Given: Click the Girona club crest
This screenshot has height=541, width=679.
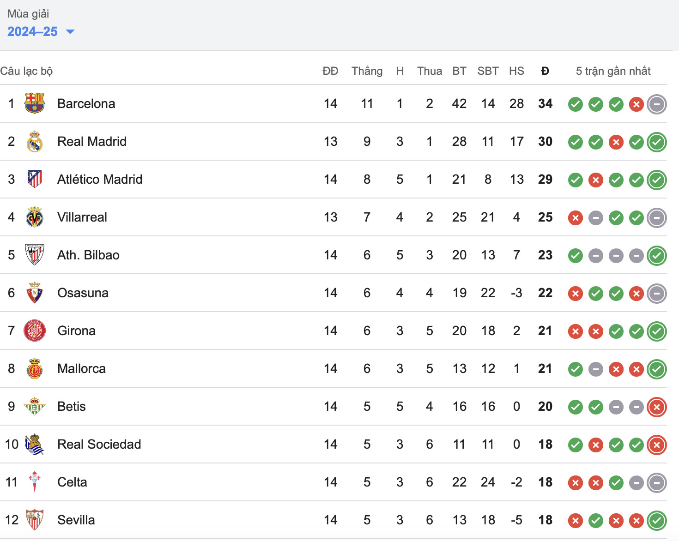Looking at the screenshot, I should point(34,331).
